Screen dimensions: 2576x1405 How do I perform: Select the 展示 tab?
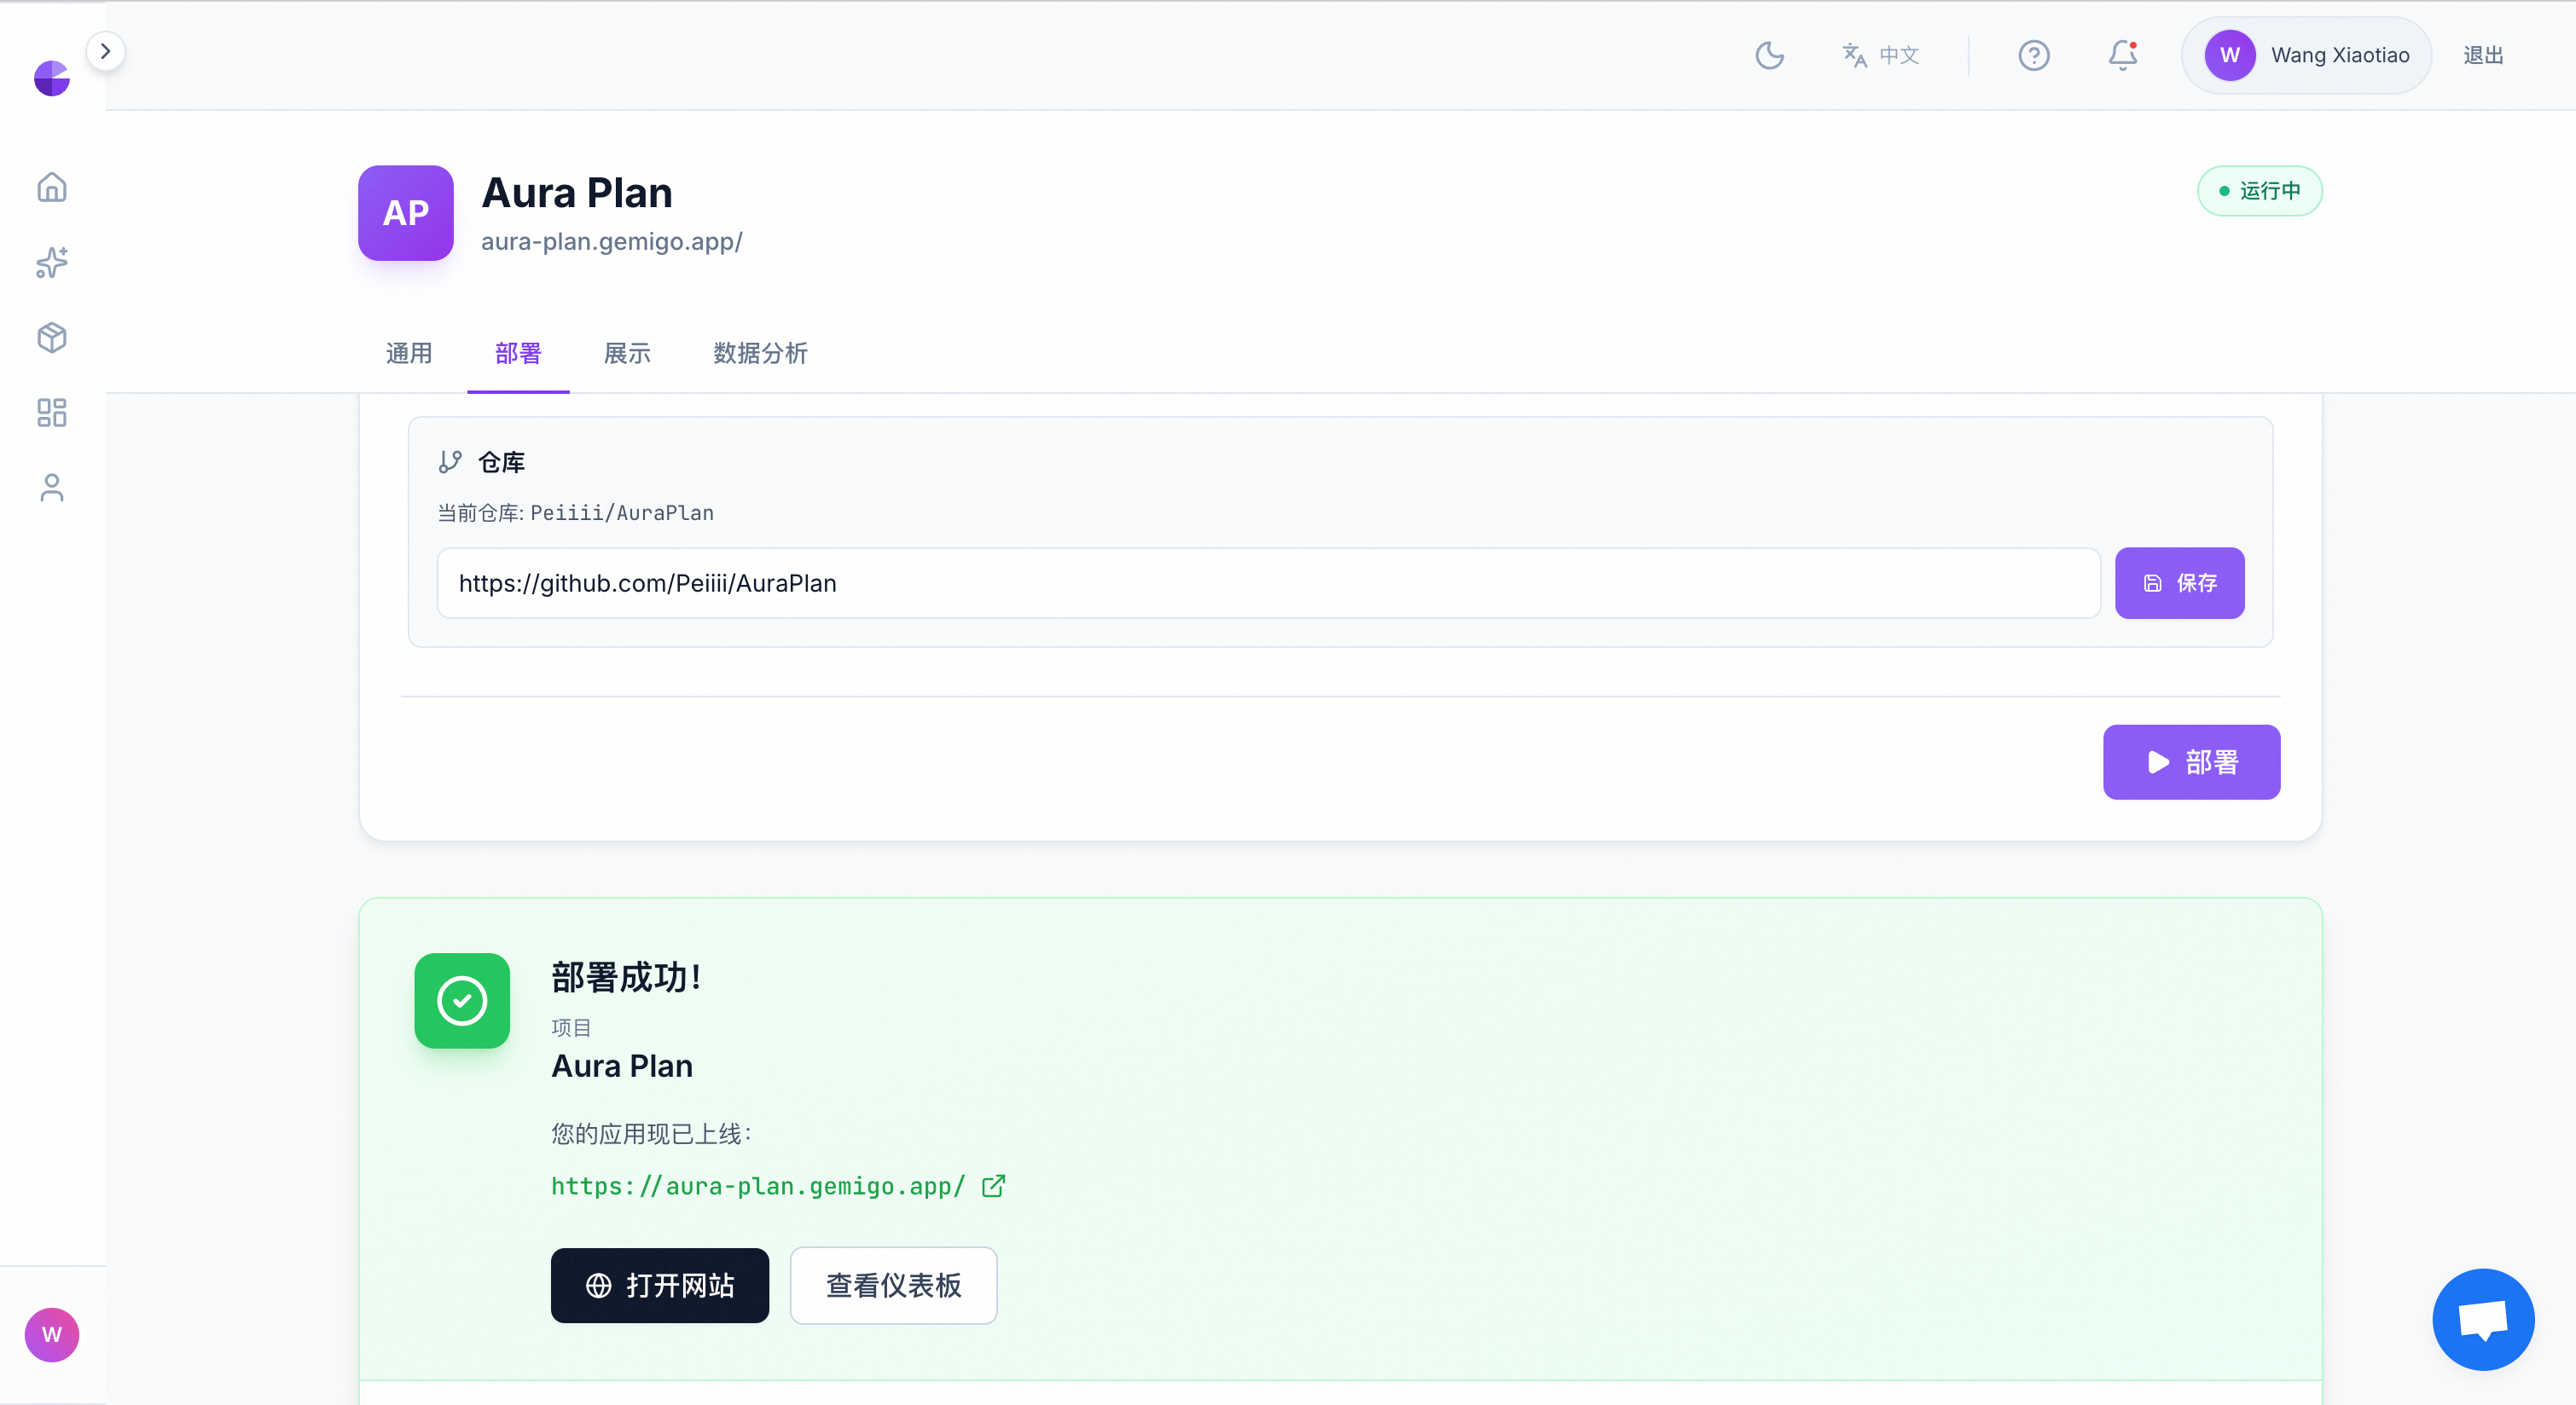click(x=627, y=353)
